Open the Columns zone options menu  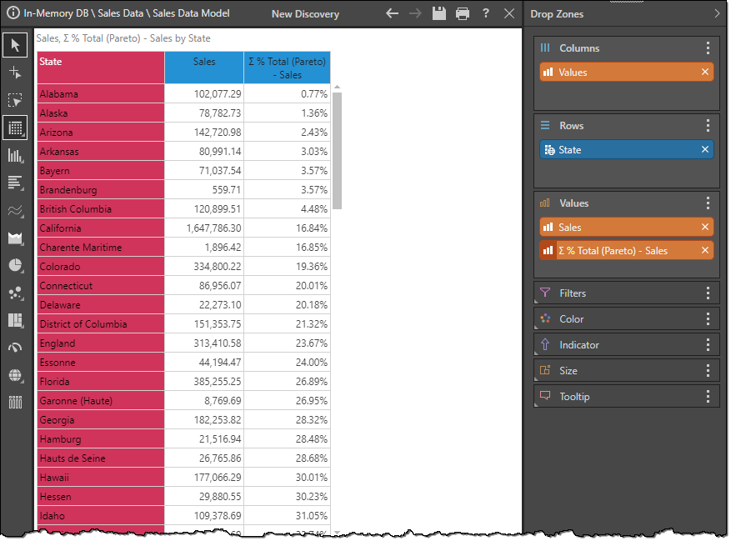point(708,48)
